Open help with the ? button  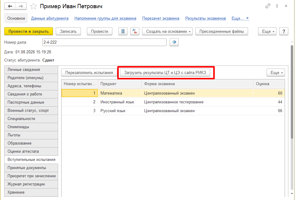(284, 32)
